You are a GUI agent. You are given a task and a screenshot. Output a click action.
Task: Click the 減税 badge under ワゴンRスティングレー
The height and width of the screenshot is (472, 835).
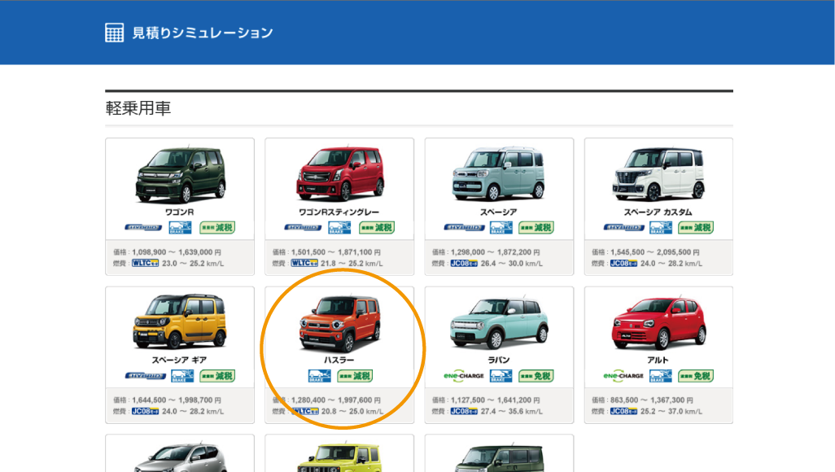tap(377, 228)
